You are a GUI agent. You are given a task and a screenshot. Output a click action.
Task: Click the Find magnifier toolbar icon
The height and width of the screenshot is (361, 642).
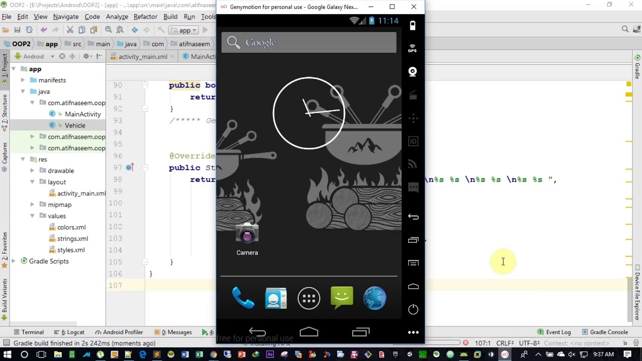108,30
